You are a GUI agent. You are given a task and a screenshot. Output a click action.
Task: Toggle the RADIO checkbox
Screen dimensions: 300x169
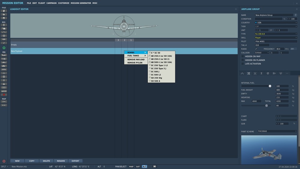[256, 49]
